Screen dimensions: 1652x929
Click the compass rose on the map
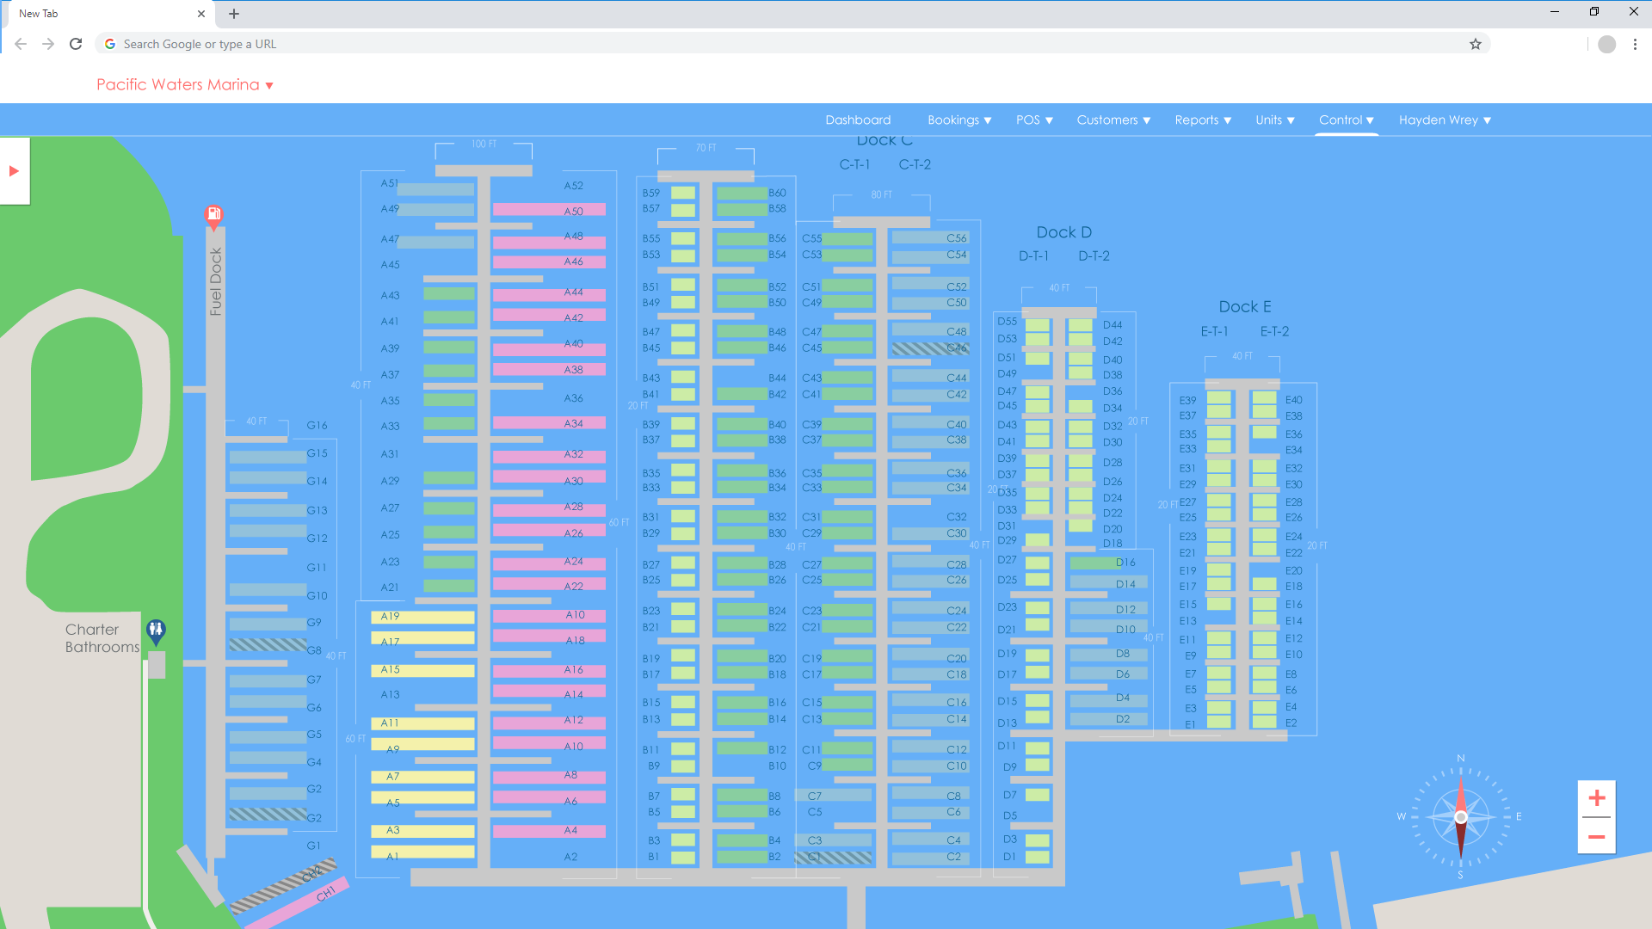[x=1460, y=817]
